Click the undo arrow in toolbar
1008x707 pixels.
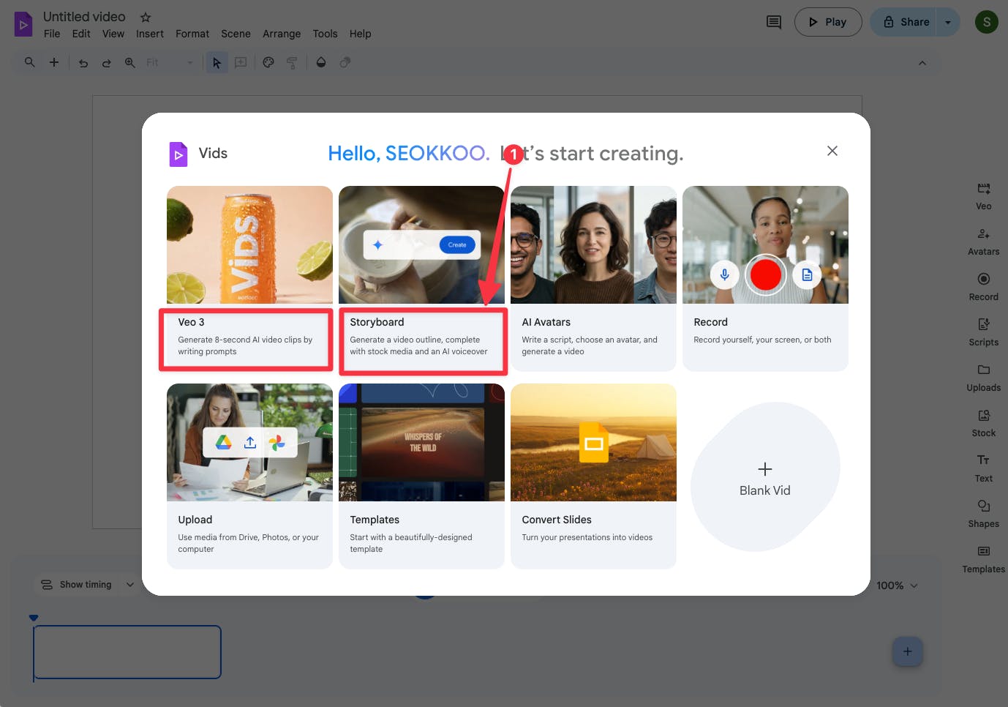[83, 63]
